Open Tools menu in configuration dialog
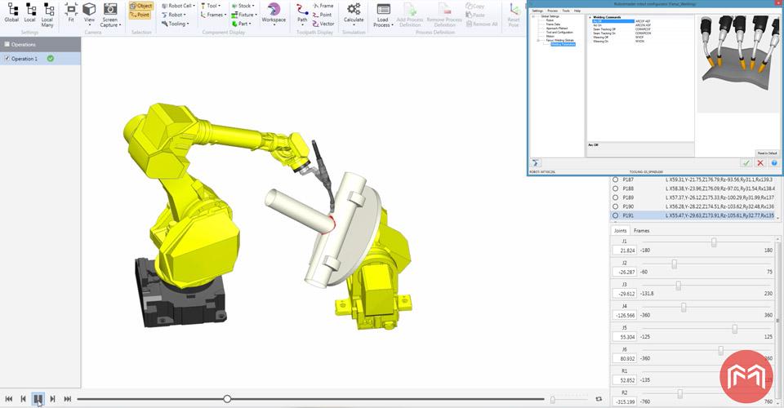This screenshot has height=408, width=784. pyautogui.click(x=566, y=11)
